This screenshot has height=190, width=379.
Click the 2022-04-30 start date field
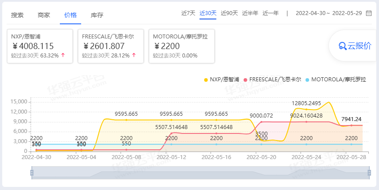(311, 13)
